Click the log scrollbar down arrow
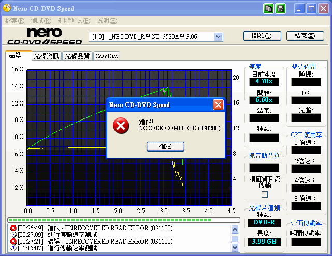The image size is (332, 256). pos(235,247)
